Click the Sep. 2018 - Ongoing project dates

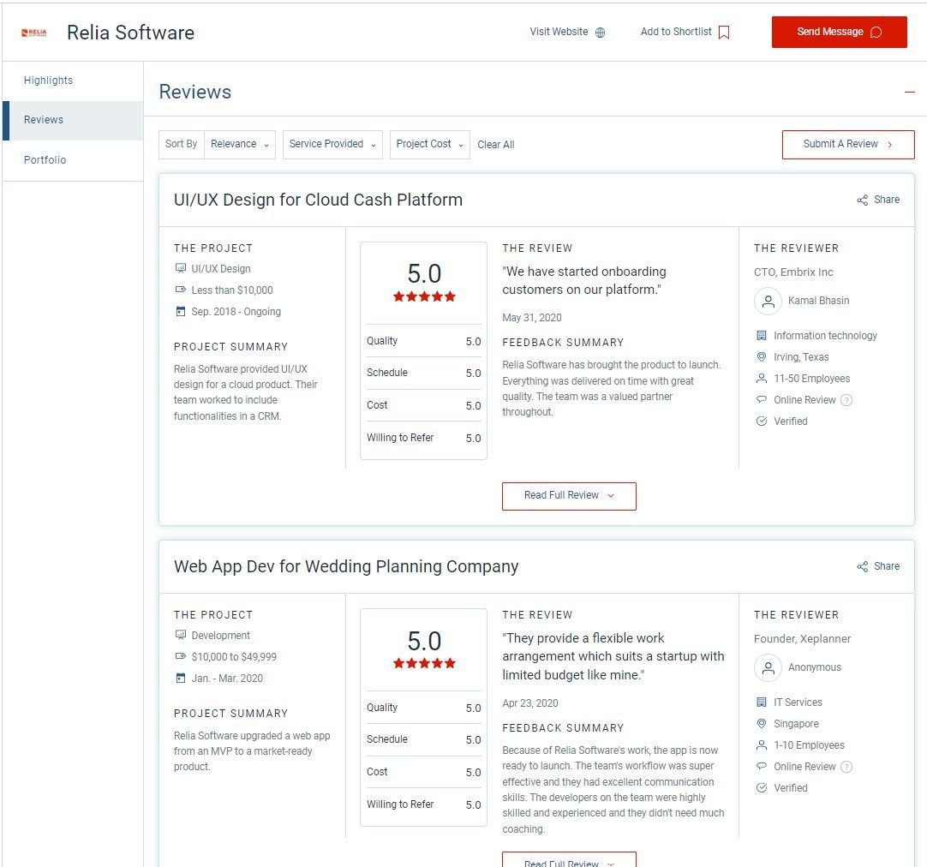236,312
